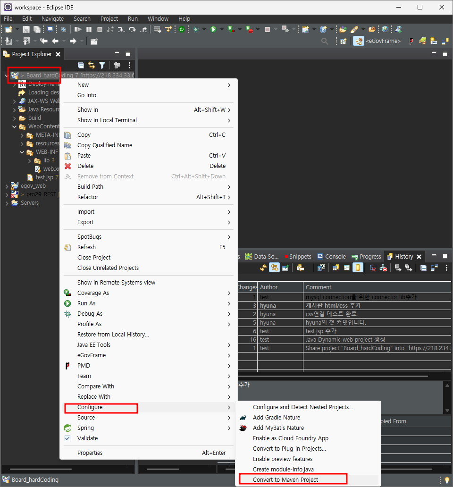Toggle the Validate checkbox menu item
453x487 pixels.
click(67, 438)
